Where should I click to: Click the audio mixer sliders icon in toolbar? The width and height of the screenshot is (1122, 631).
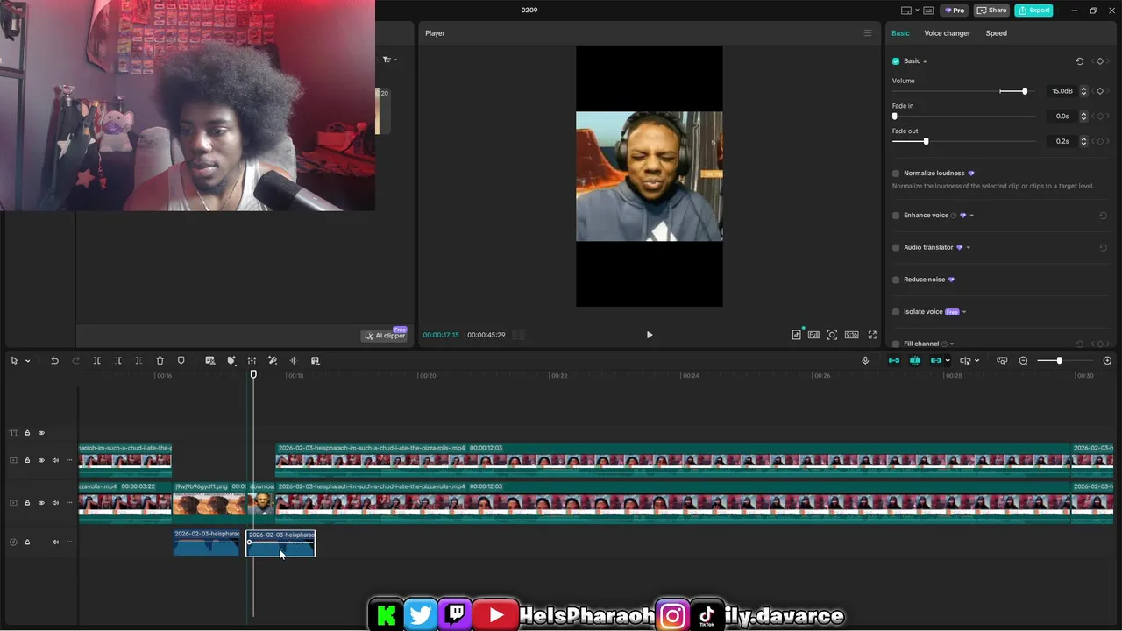click(x=252, y=360)
